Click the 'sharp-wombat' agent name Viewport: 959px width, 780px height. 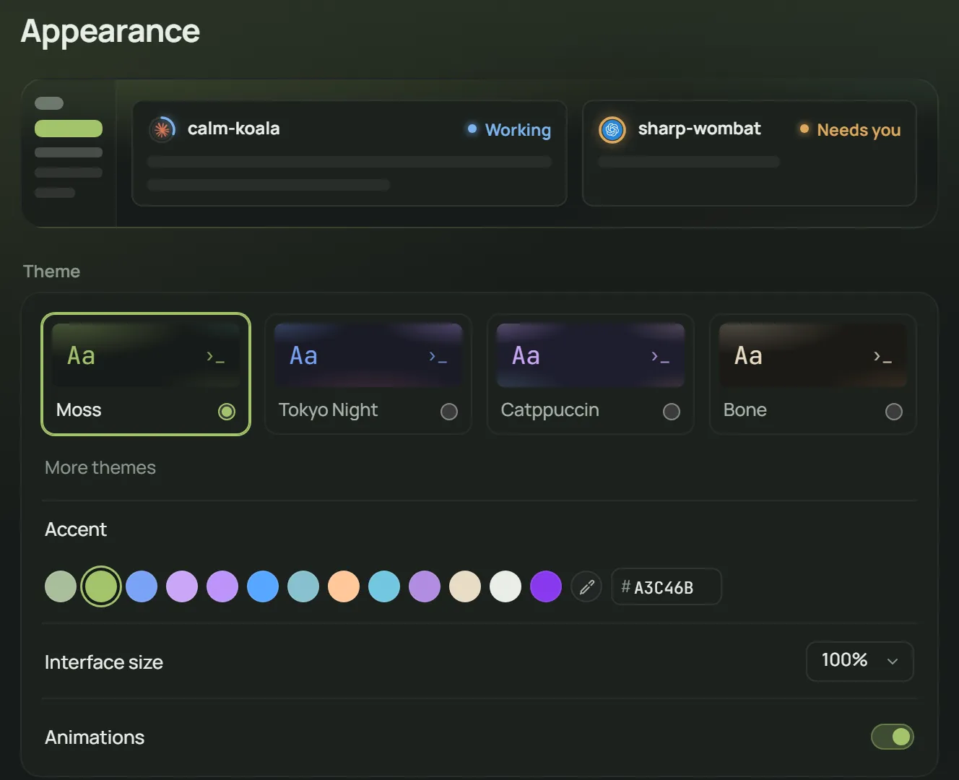coord(699,129)
